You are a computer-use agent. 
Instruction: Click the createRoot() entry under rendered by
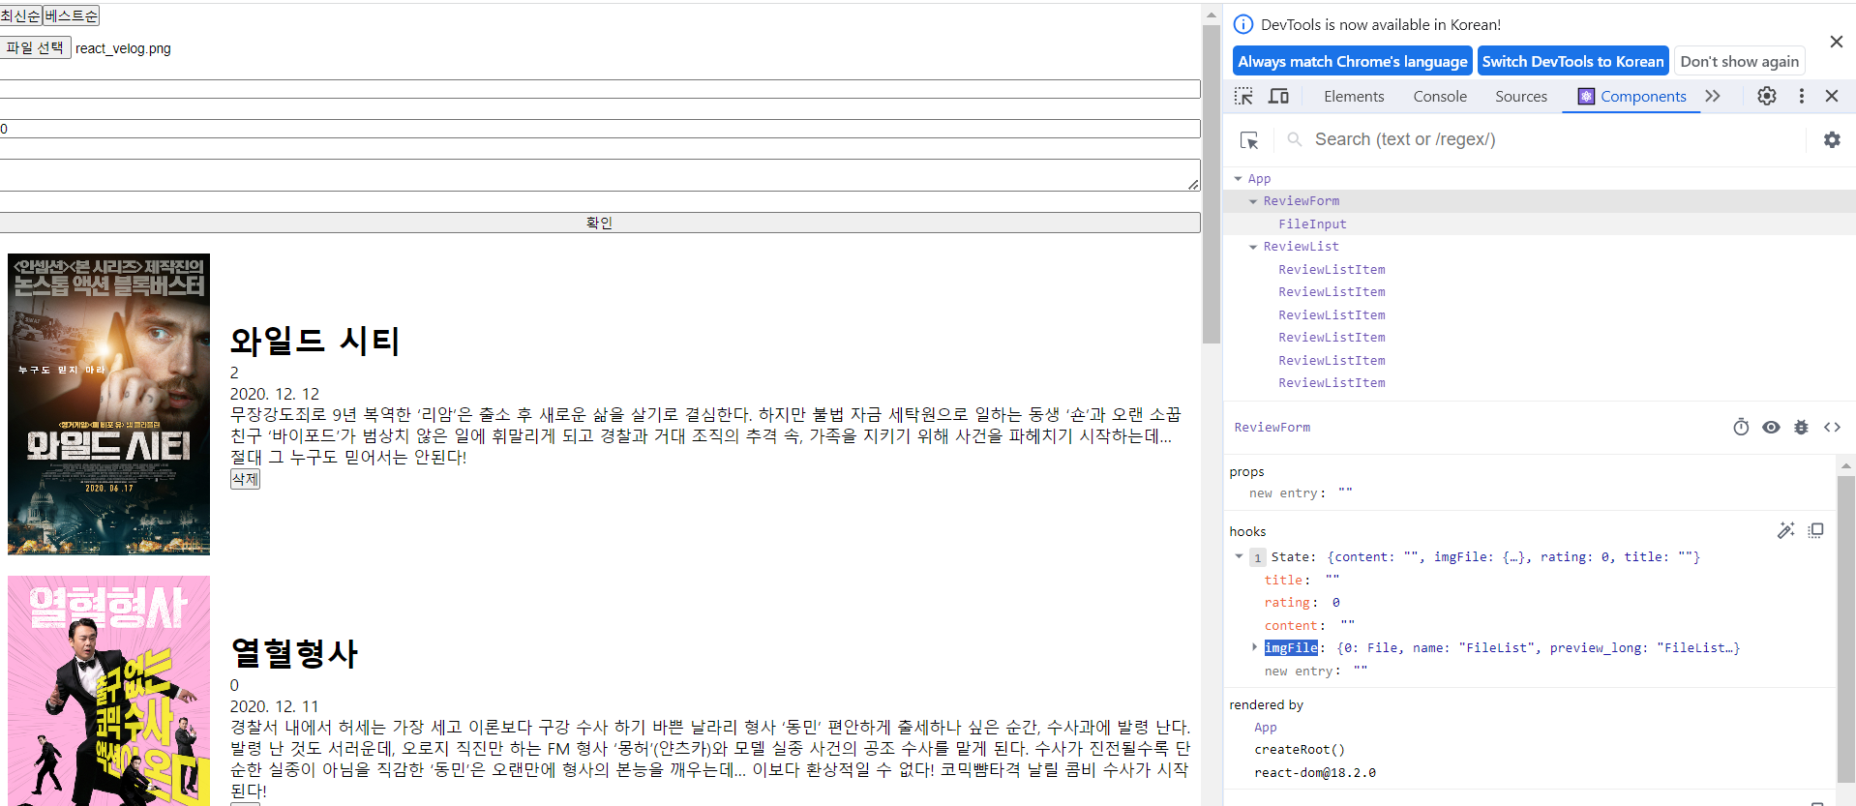(x=1300, y=749)
